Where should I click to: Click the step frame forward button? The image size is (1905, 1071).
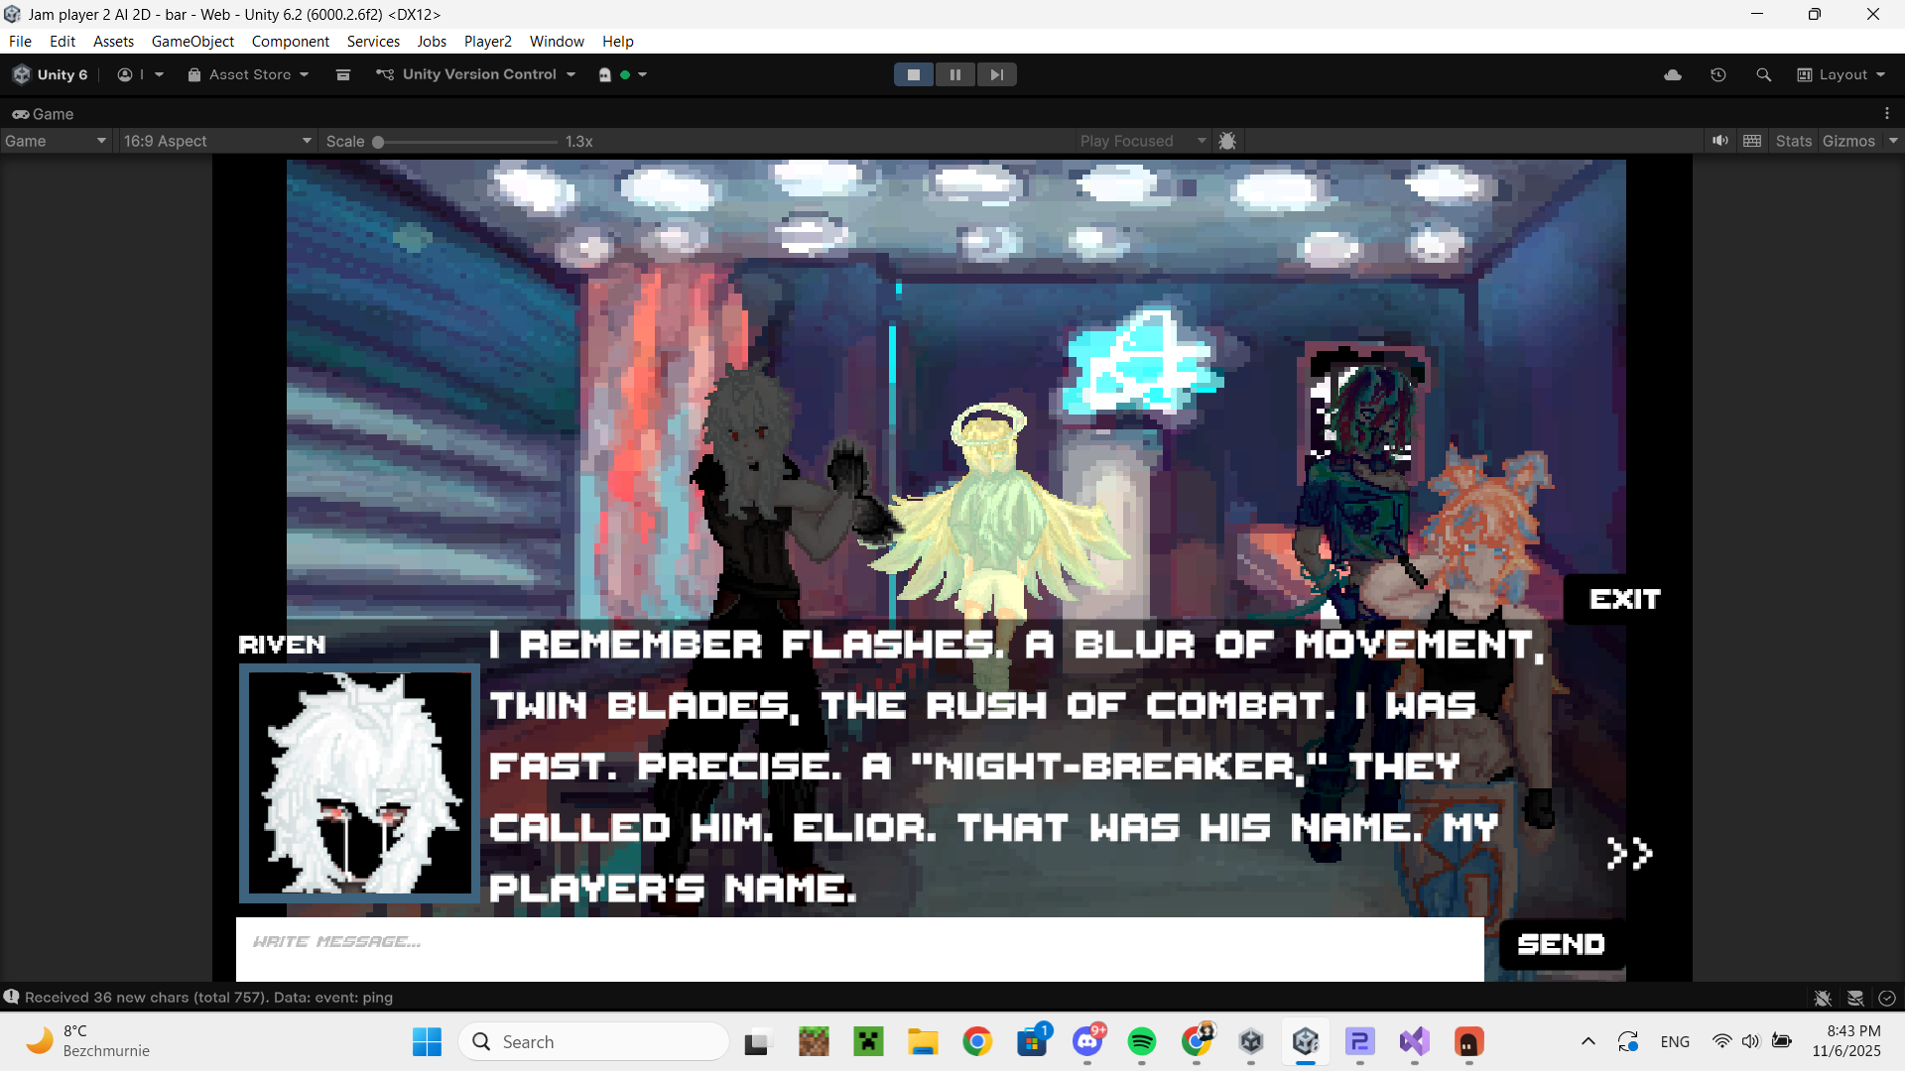[996, 75]
